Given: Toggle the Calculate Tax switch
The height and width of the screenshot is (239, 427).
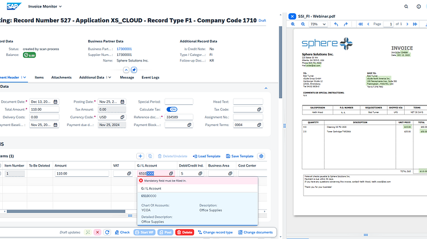Looking at the screenshot, I should point(172,110).
